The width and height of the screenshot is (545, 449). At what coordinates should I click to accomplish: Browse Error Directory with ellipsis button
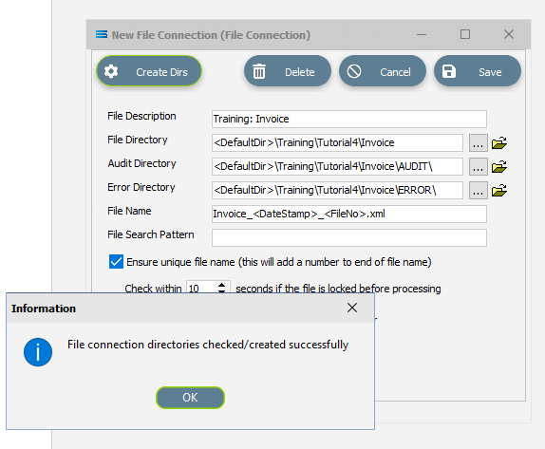(x=478, y=191)
